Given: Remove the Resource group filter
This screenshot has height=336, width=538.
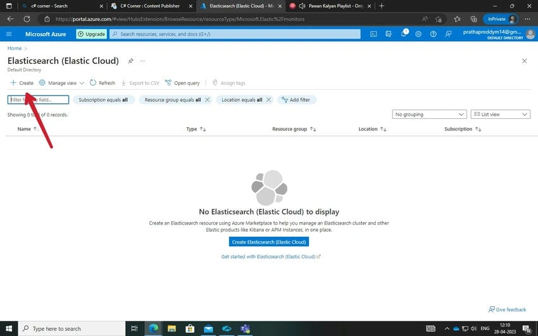Looking at the screenshot, I should [x=207, y=100].
